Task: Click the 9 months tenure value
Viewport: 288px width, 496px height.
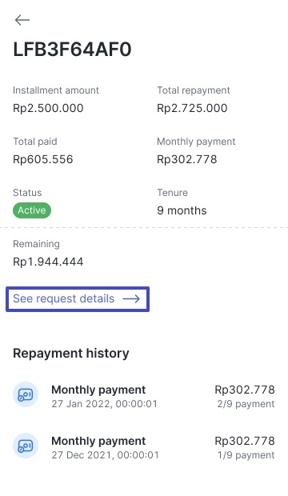Action: 182,210
